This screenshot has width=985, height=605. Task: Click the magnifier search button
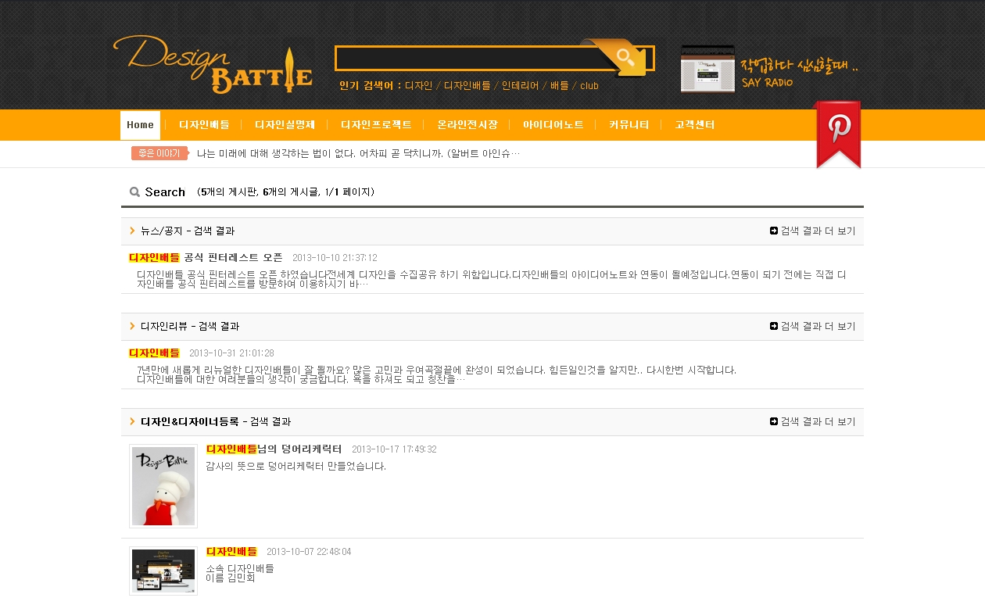click(625, 57)
